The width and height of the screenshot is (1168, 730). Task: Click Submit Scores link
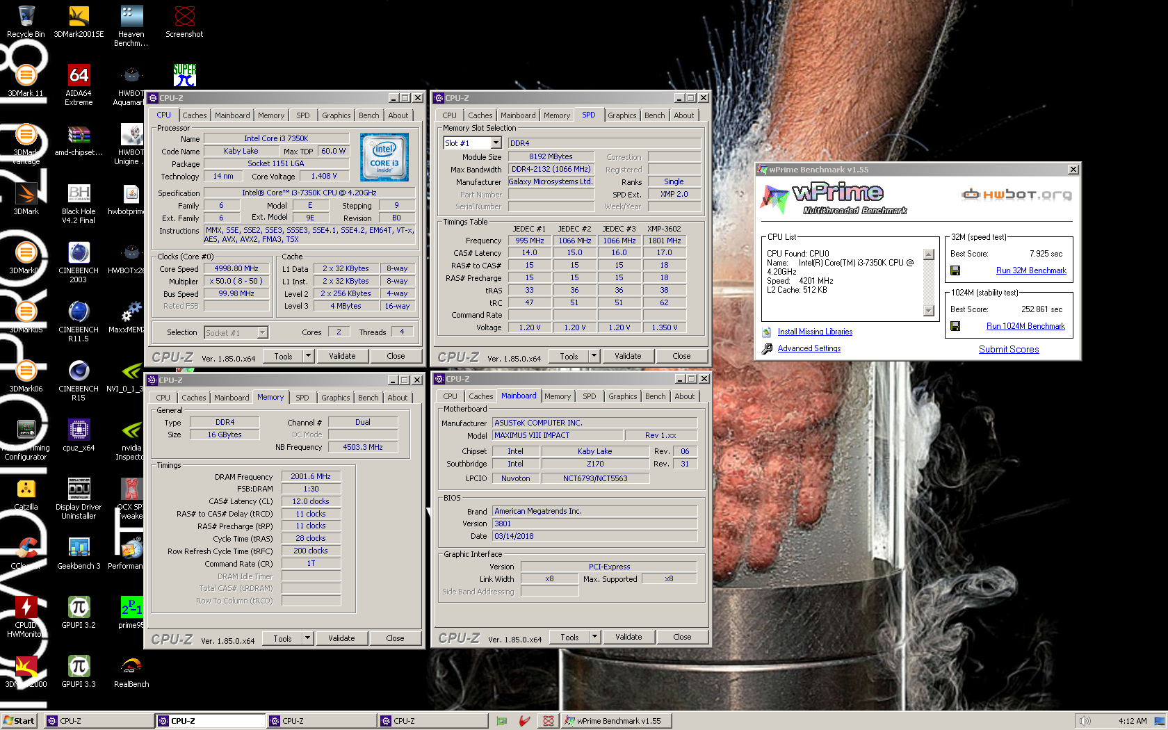point(1009,350)
